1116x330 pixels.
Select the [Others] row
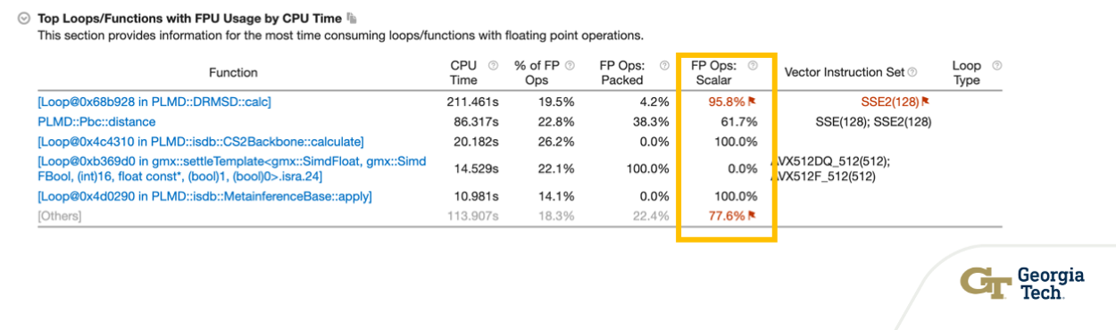[519, 216]
